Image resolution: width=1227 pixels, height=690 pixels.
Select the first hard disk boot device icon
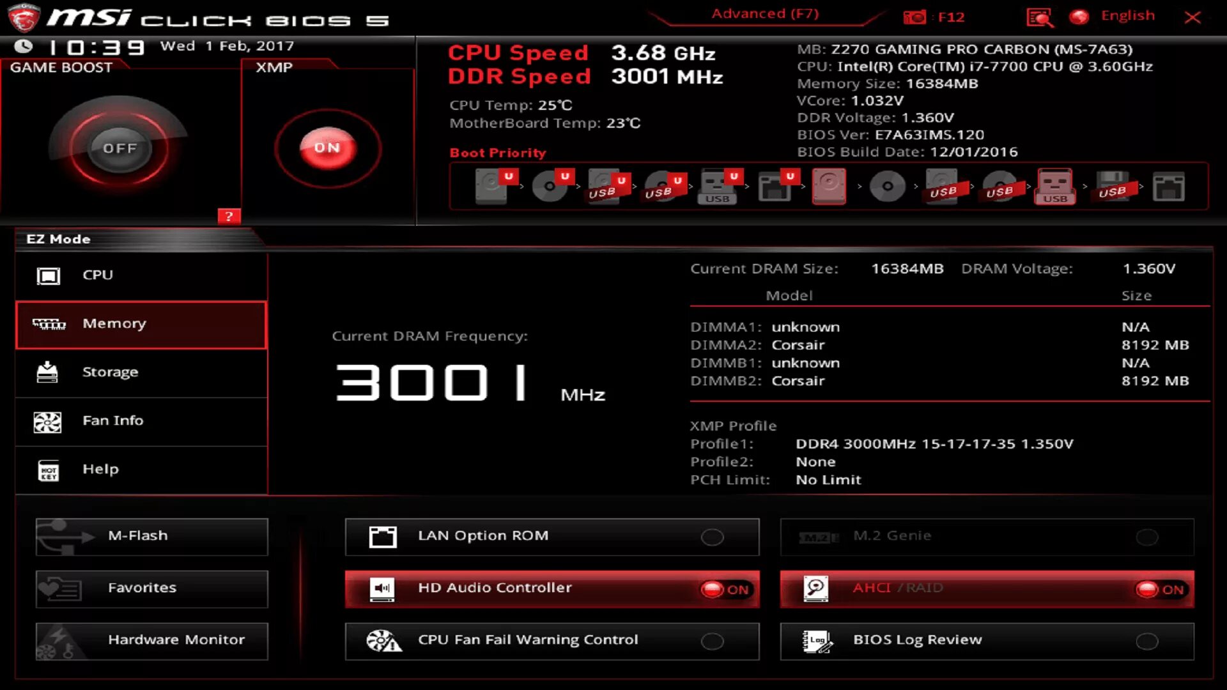click(492, 186)
